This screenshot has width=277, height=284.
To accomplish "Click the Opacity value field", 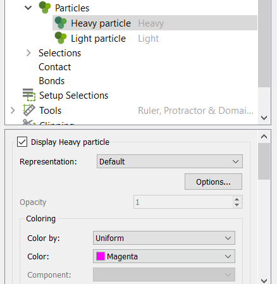I will (x=183, y=202).
